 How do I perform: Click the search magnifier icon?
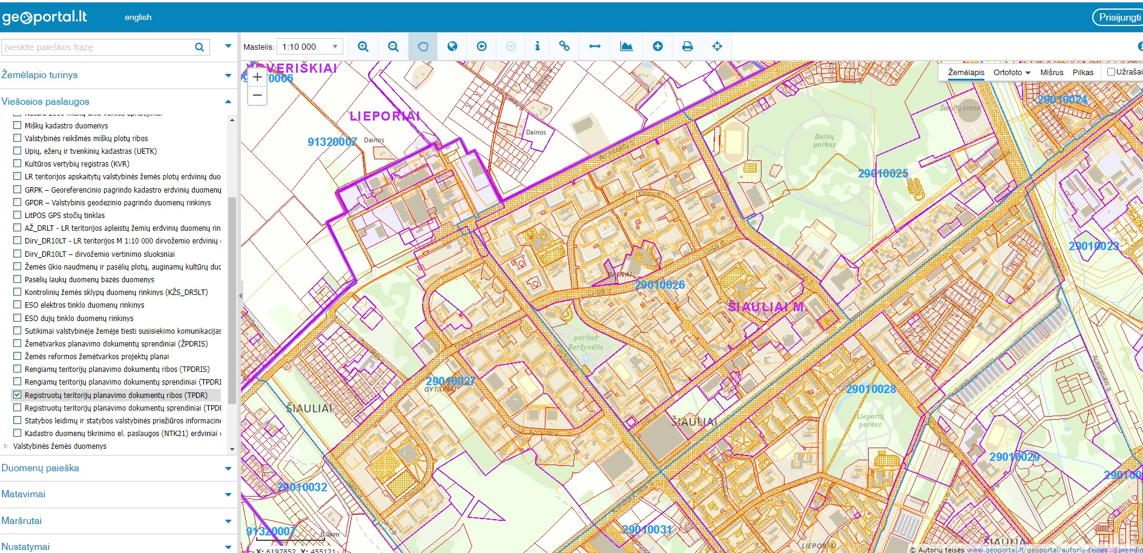pos(199,47)
